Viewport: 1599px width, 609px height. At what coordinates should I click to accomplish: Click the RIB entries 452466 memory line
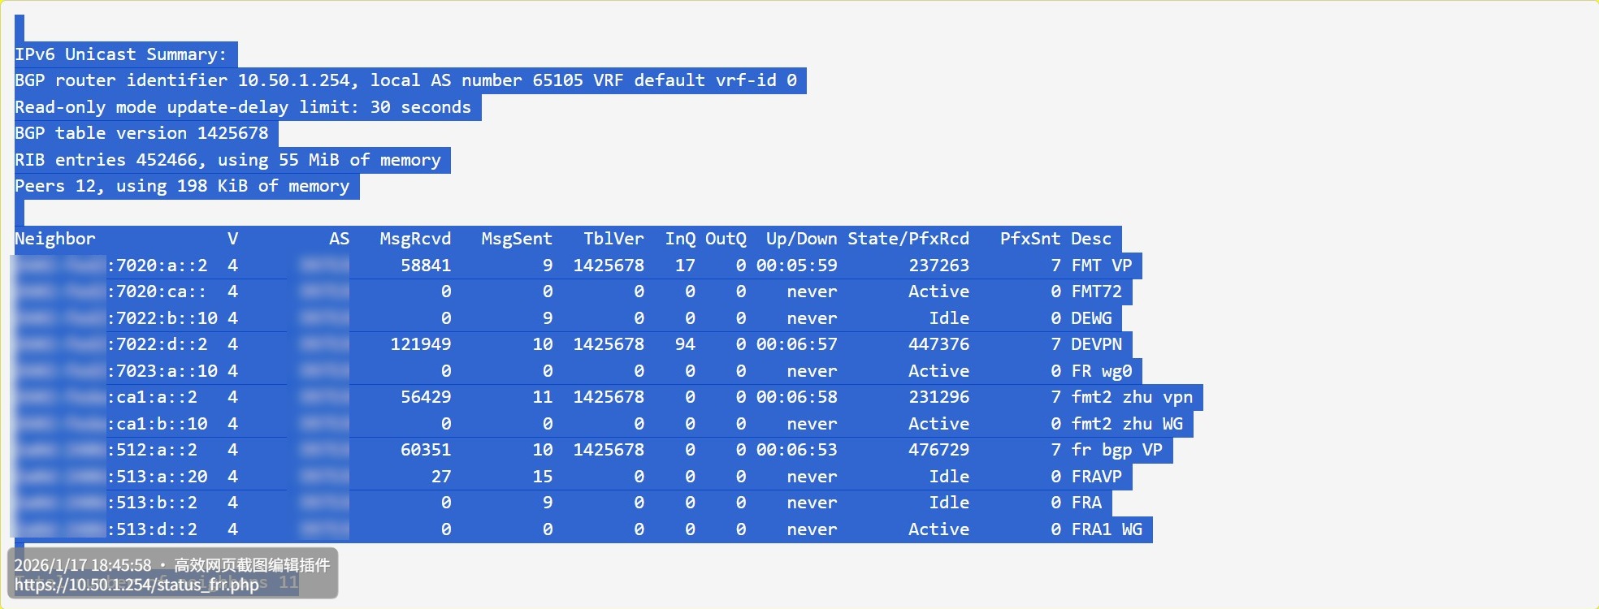[x=227, y=160]
